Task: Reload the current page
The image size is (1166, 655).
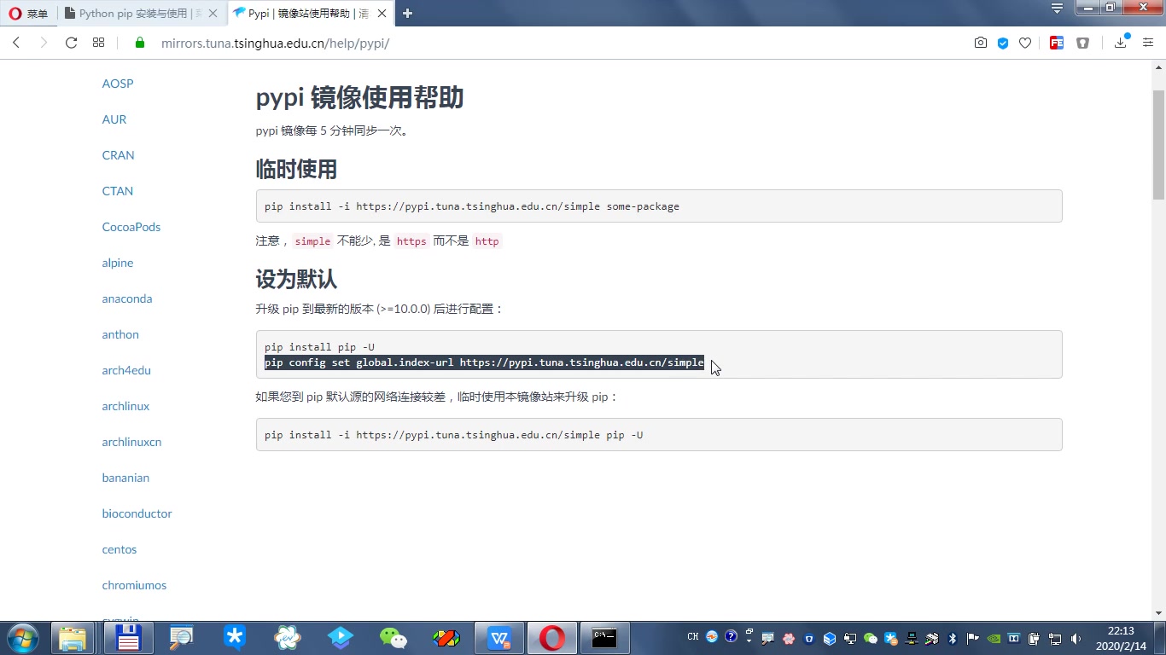Action: [72, 43]
